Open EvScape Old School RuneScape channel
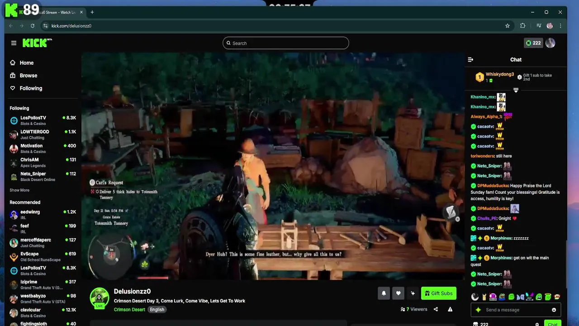This screenshot has width=579, height=326. [43, 257]
